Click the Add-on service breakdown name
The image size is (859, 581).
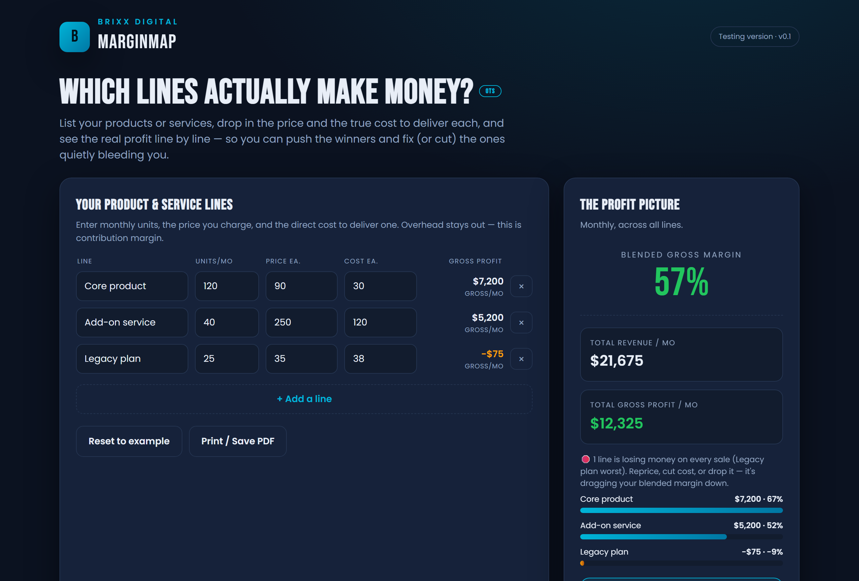click(x=611, y=525)
